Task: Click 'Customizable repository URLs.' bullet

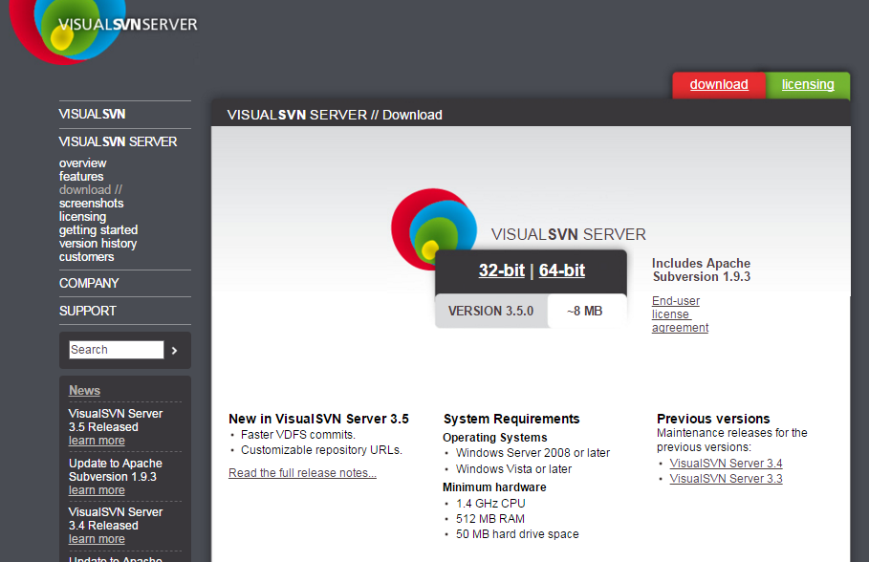Action: point(321,450)
